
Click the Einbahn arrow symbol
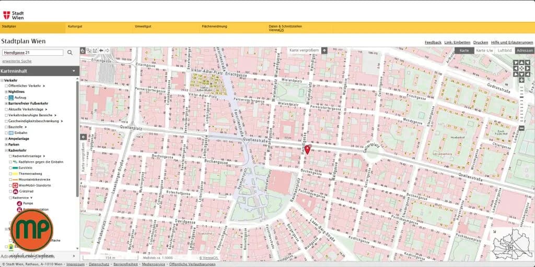11,133
